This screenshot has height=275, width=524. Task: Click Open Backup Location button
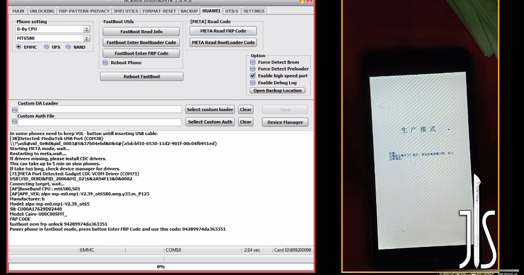point(278,90)
